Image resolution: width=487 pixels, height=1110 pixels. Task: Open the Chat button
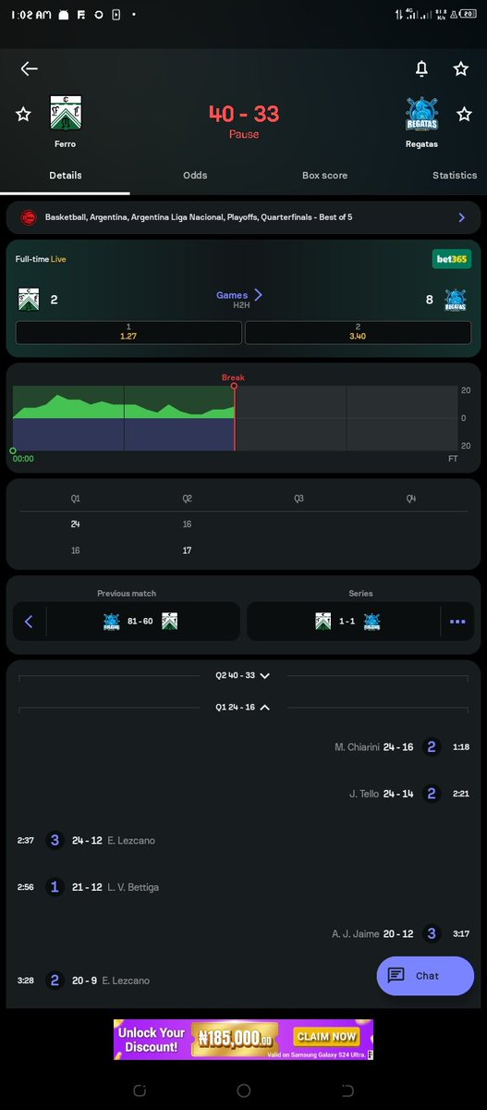point(425,976)
